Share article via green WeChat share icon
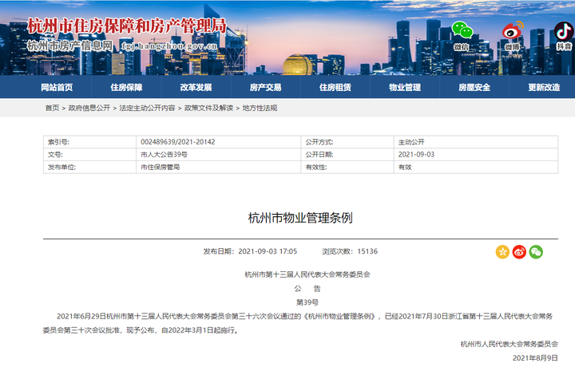The width and height of the screenshot is (575, 367). [x=536, y=251]
